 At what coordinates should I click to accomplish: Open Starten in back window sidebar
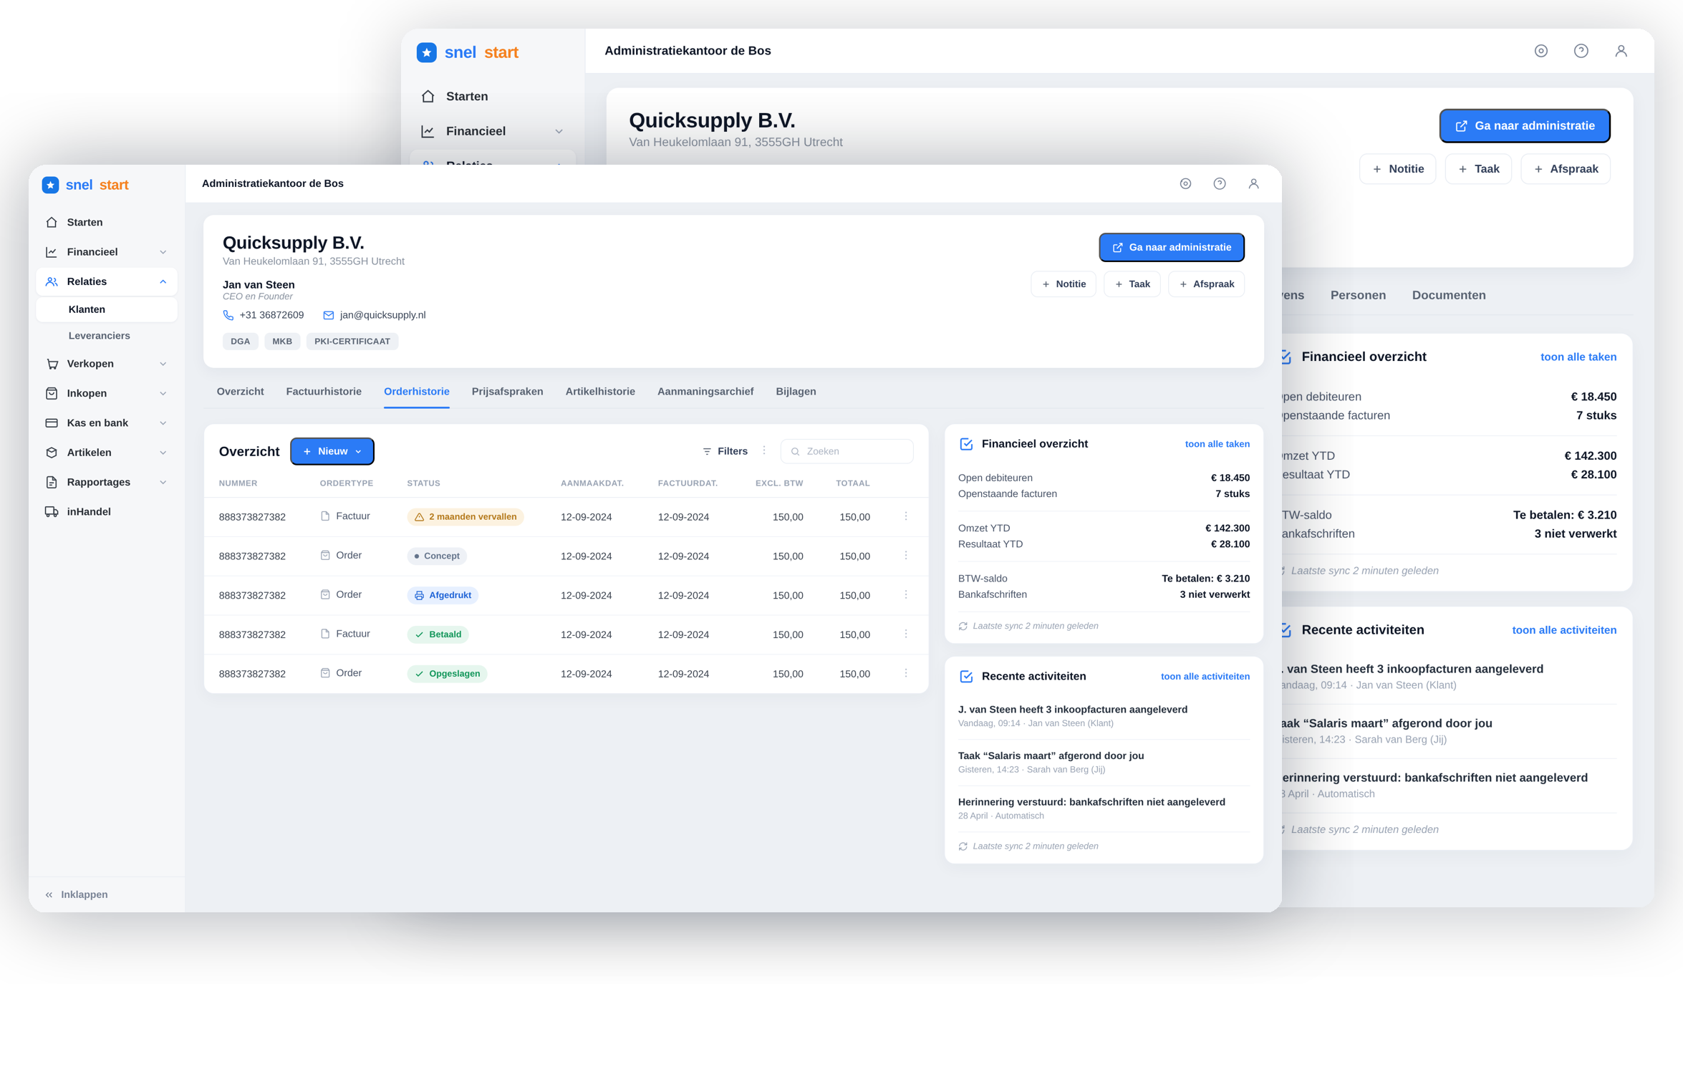point(493,96)
